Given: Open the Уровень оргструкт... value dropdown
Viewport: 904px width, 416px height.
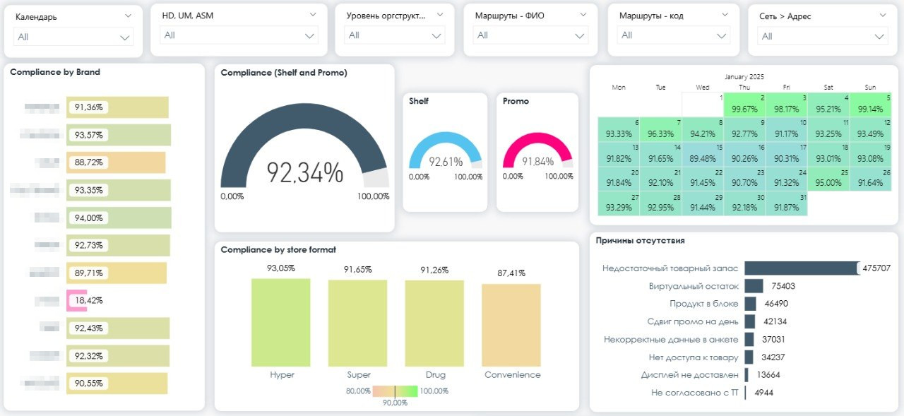Looking at the screenshot, I should [395, 35].
